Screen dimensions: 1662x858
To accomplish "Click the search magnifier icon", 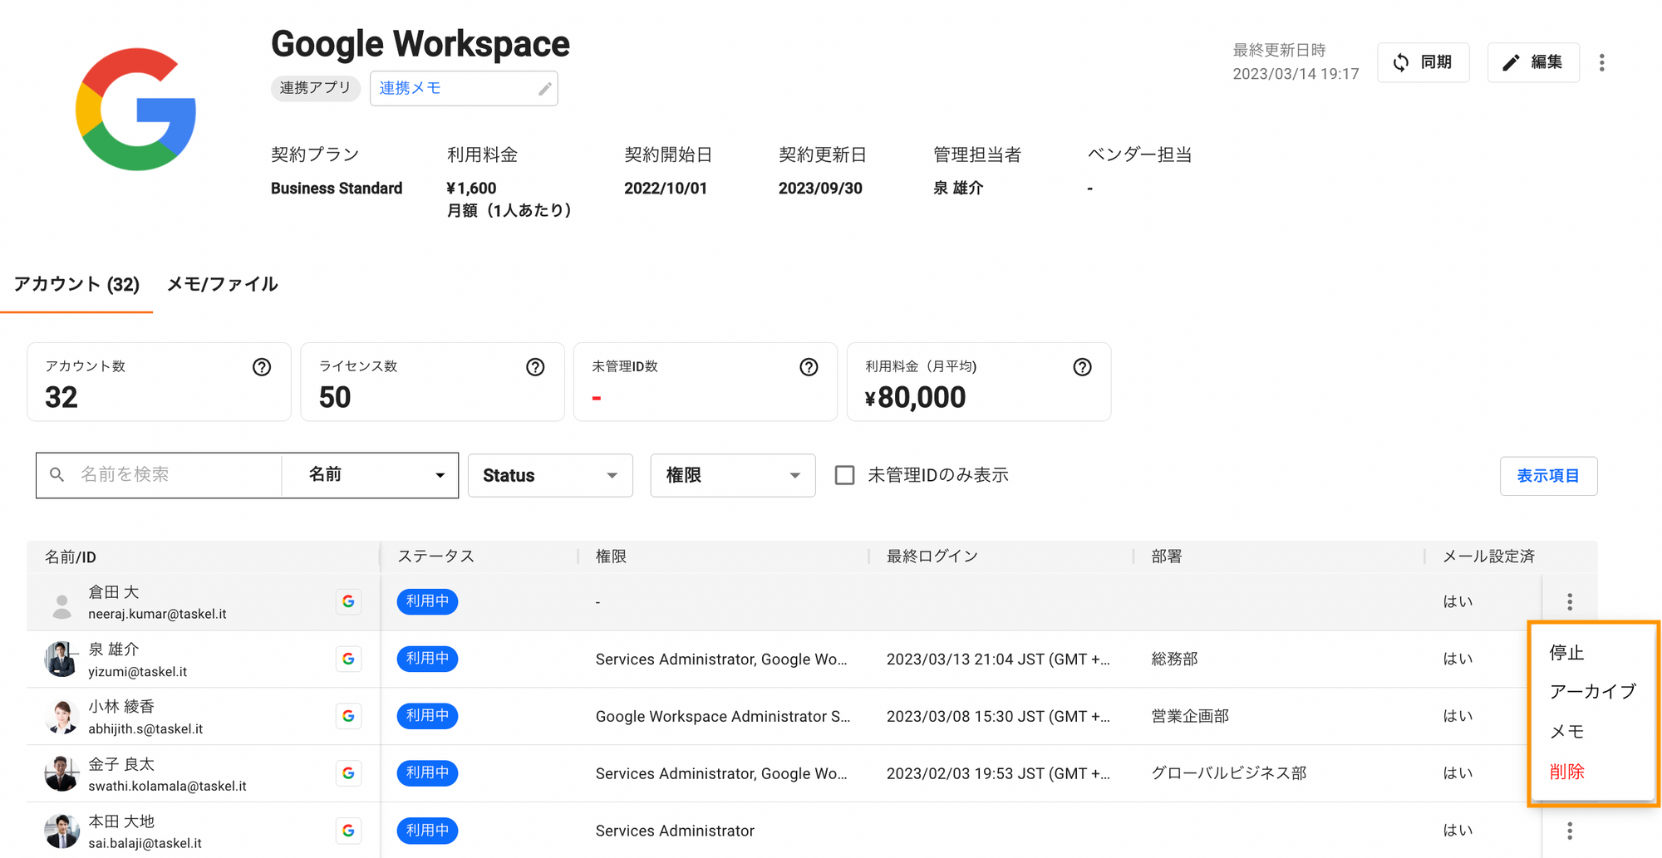I will click(x=57, y=474).
